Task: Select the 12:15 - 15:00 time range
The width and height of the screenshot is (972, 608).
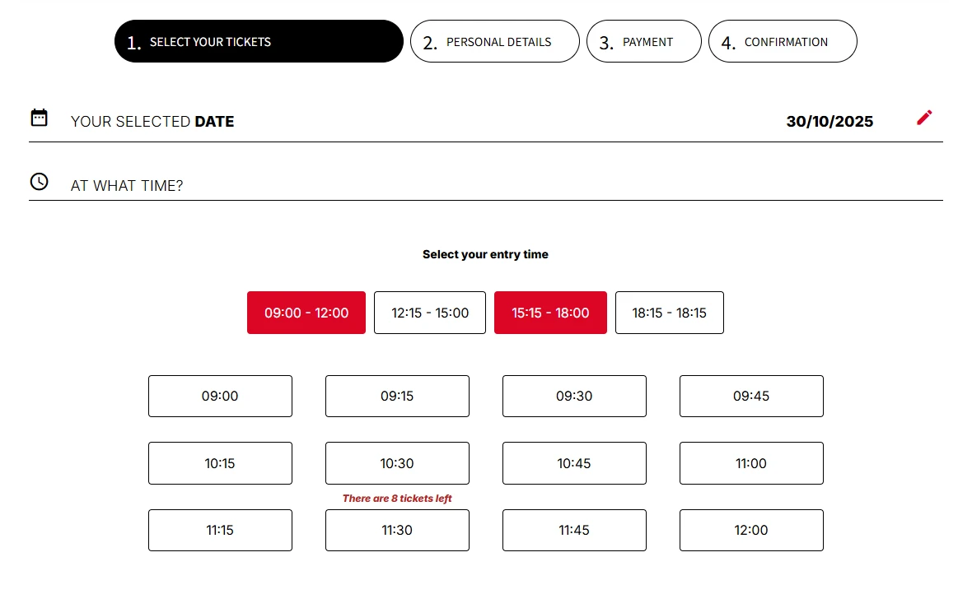Action: pyautogui.click(x=430, y=313)
